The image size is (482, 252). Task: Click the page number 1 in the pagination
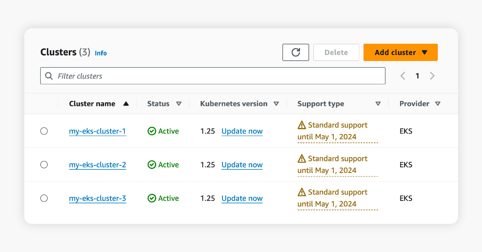pos(417,76)
